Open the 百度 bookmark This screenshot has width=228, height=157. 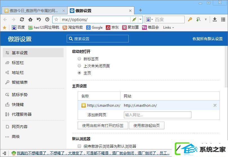point(18,28)
